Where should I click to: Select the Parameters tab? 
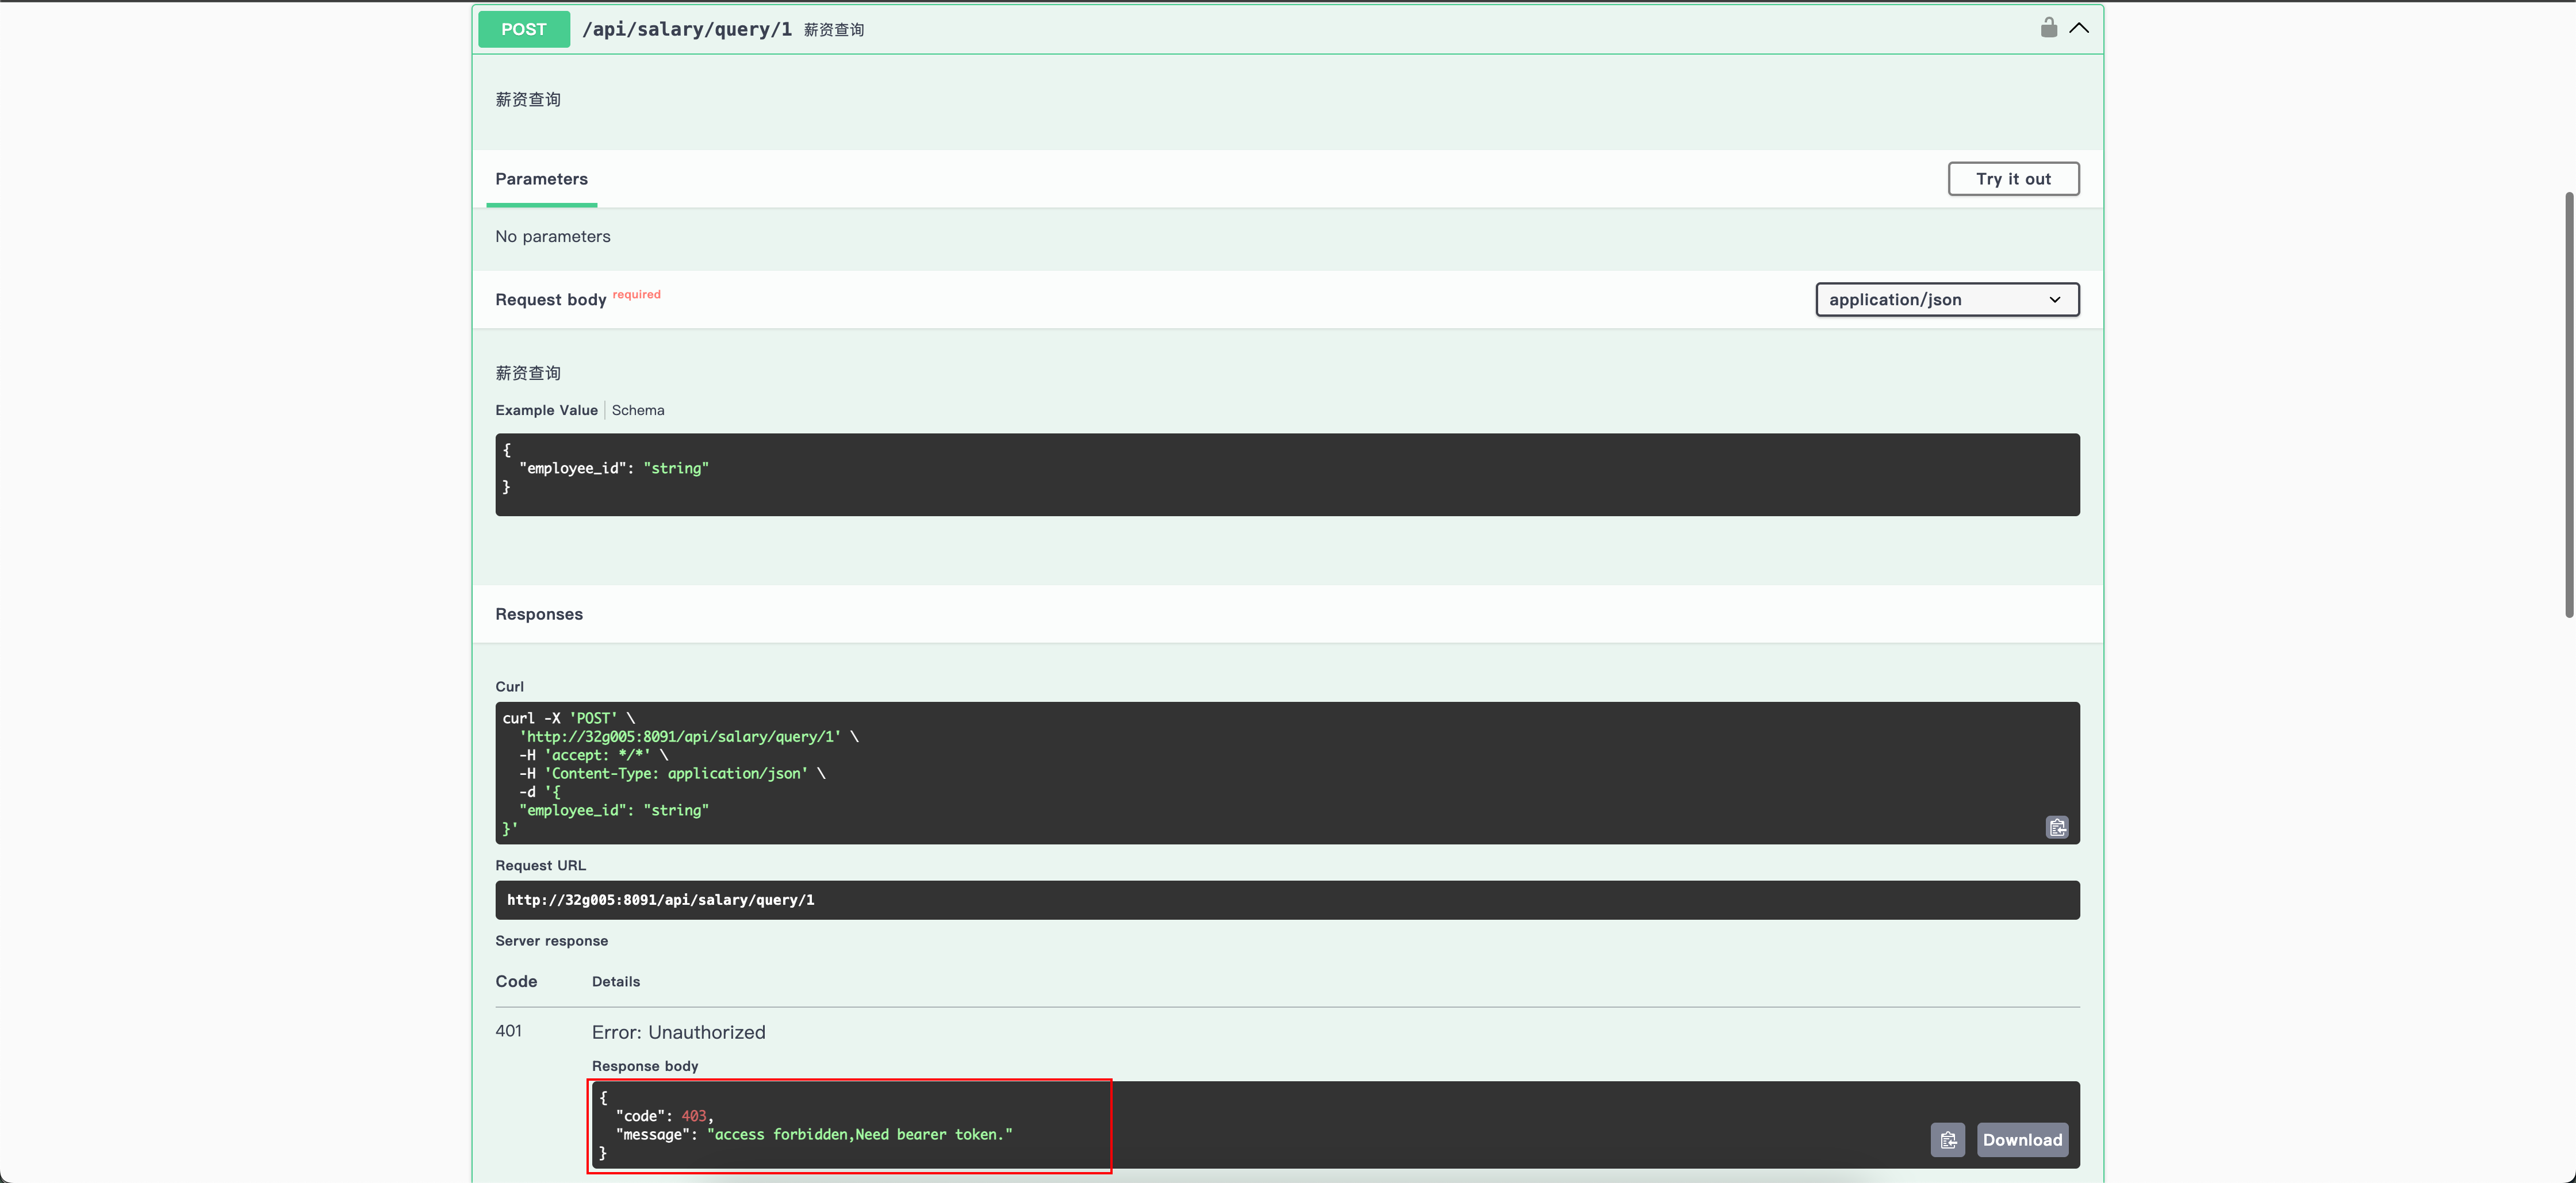(541, 179)
